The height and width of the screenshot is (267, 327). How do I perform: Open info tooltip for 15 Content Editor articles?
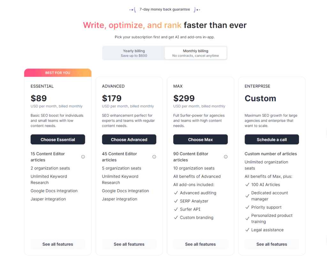pyautogui.click(x=83, y=156)
